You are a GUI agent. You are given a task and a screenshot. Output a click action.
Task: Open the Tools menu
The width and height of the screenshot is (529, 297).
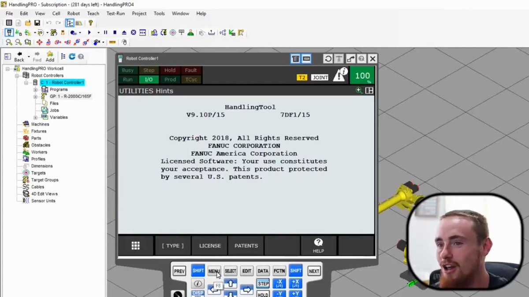pos(159,14)
